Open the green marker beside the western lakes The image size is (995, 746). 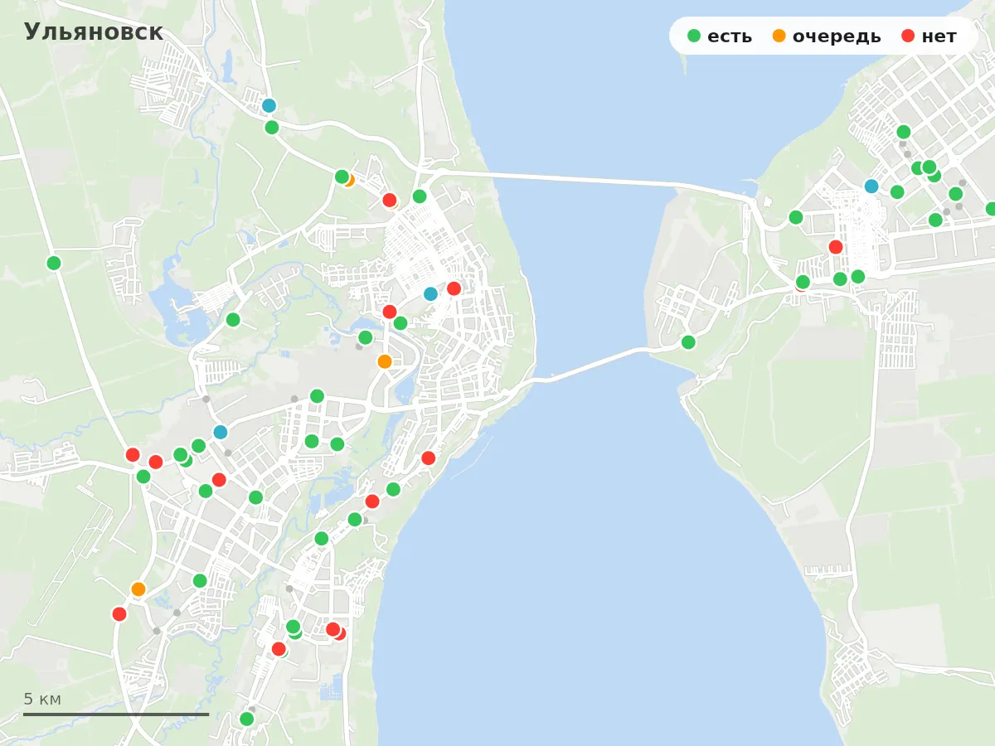click(x=233, y=319)
